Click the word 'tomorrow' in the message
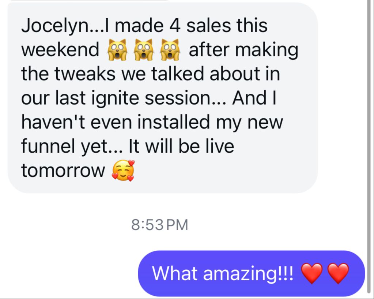This screenshot has width=374, height=299. [63, 171]
